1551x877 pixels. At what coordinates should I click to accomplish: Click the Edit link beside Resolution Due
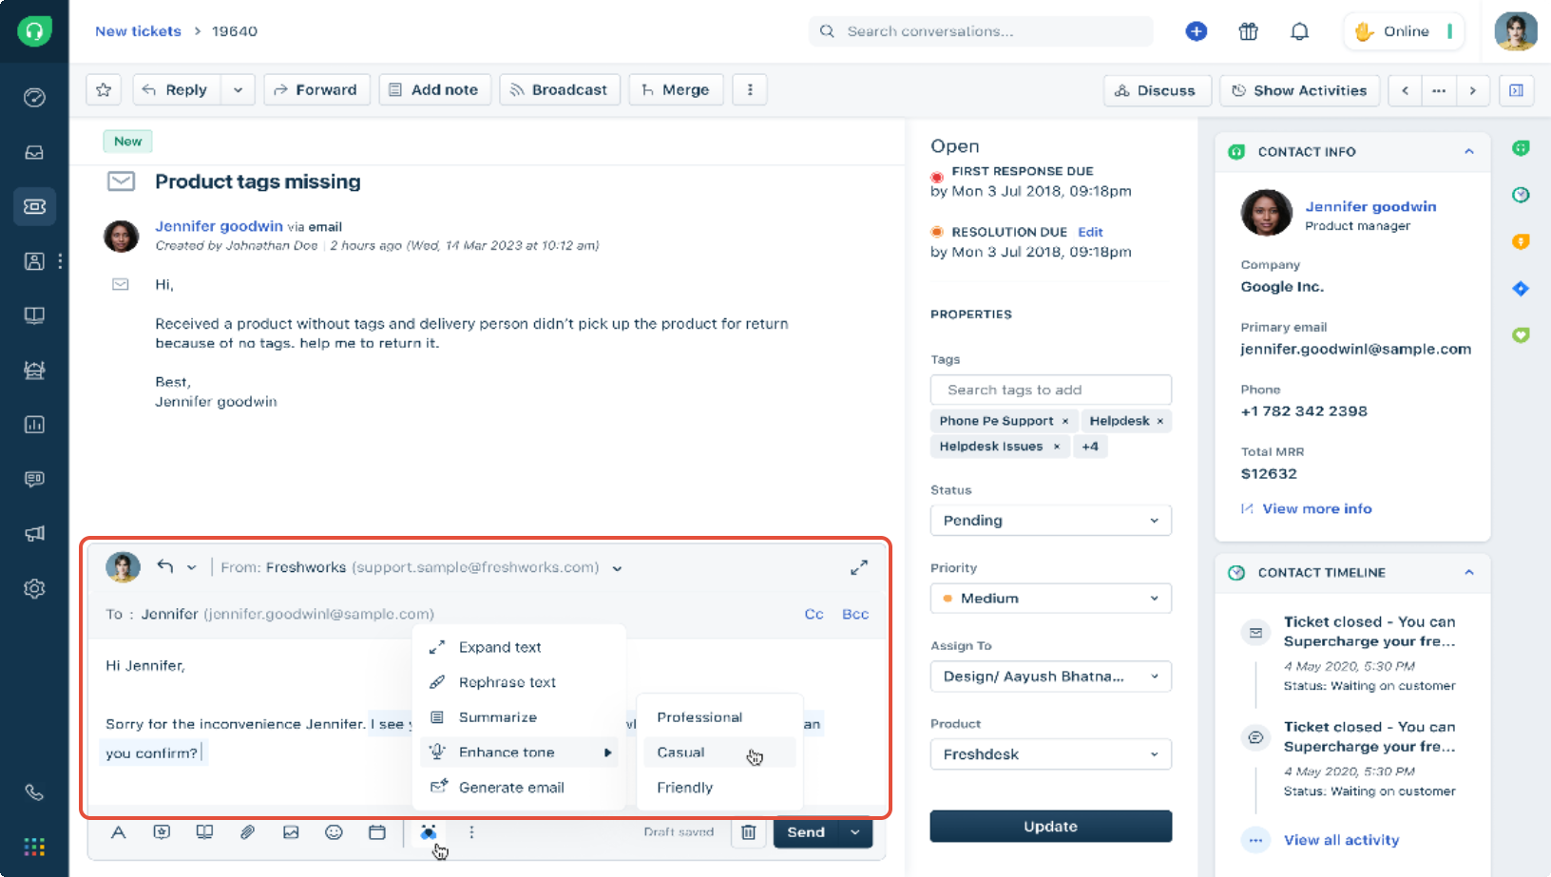pyautogui.click(x=1090, y=232)
